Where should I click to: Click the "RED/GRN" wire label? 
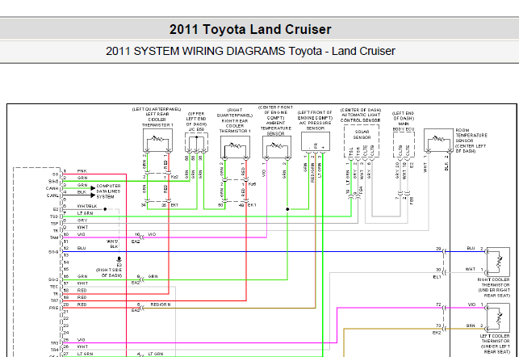click(x=161, y=304)
